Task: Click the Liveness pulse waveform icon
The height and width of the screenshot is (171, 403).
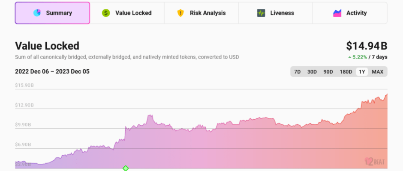Action: (x=261, y=13)
